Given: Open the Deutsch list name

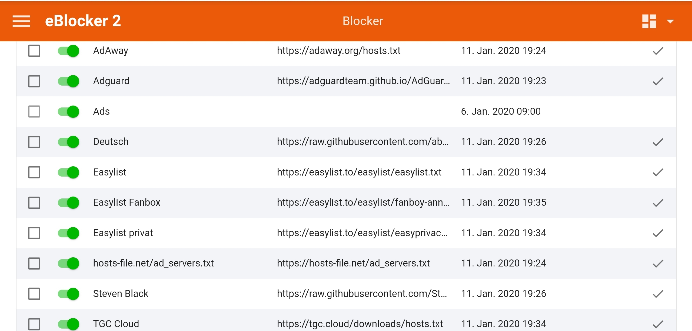Looking at the screenshot, I should click(x=111, y=142).
